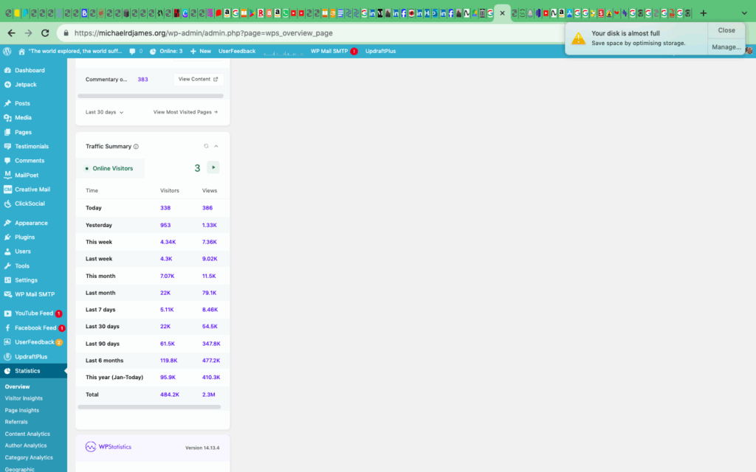This screenshot has height=472, width=756.
Task: Click the Manage button in disk notification
Action: (x=726, y=46)
